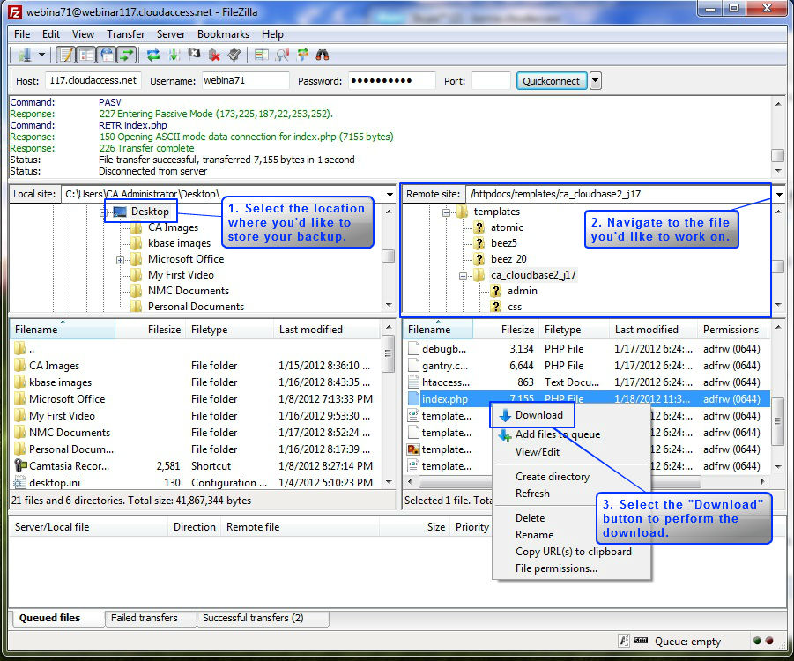Toggle the message log display
Viewport: 794px width, 661px height.
pyautogui.click(x=66, y=55)
